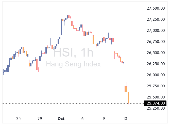Click the 25,500.00 price scale label

(156, 97)
